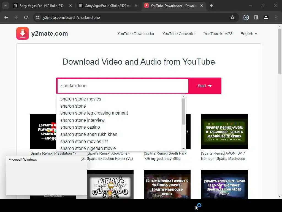Open the Chrome downloads icon
This screenshot has width=282, height=212.
click(x=246, y=17)
